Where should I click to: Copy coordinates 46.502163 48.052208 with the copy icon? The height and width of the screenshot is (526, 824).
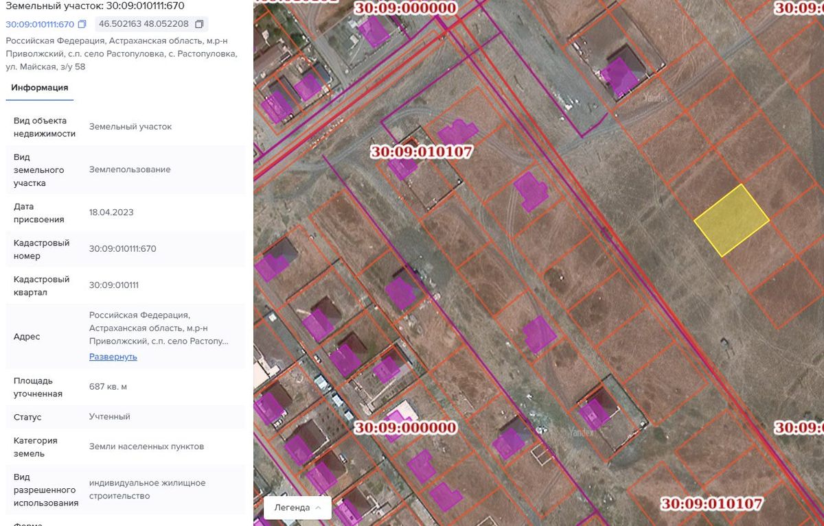[x=199, y=25]
